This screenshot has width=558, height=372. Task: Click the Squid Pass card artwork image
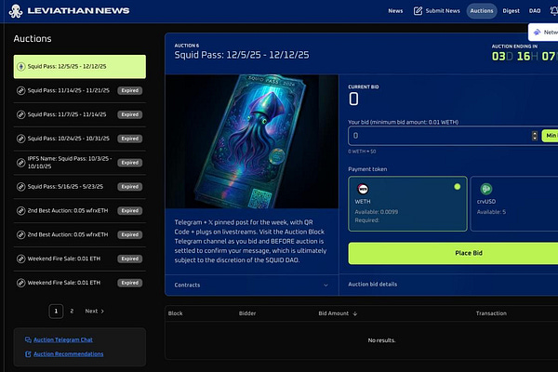click(x=252, y=141)
